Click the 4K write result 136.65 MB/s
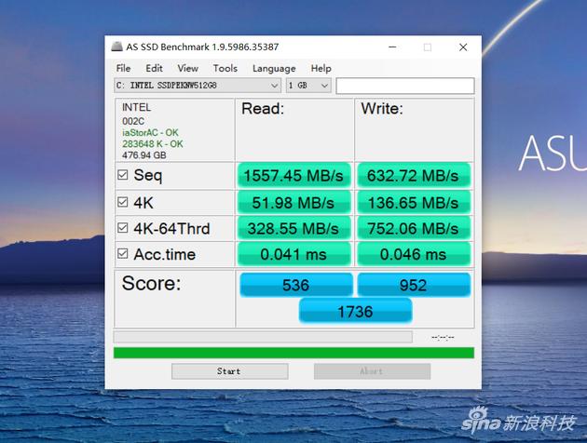The image size is (587, 443). click(x=414, y=202)
